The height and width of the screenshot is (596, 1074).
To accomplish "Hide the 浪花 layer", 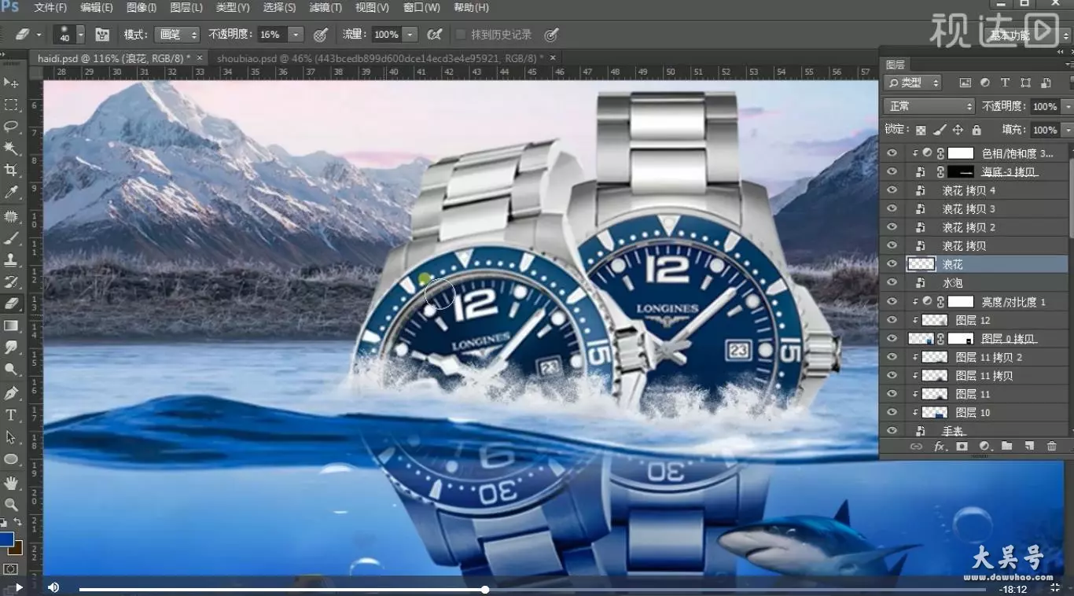I will coord(892,264).
